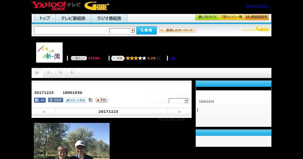The image size is (303, 159).
Task: Select the star rating display
Action: [136, 58]
